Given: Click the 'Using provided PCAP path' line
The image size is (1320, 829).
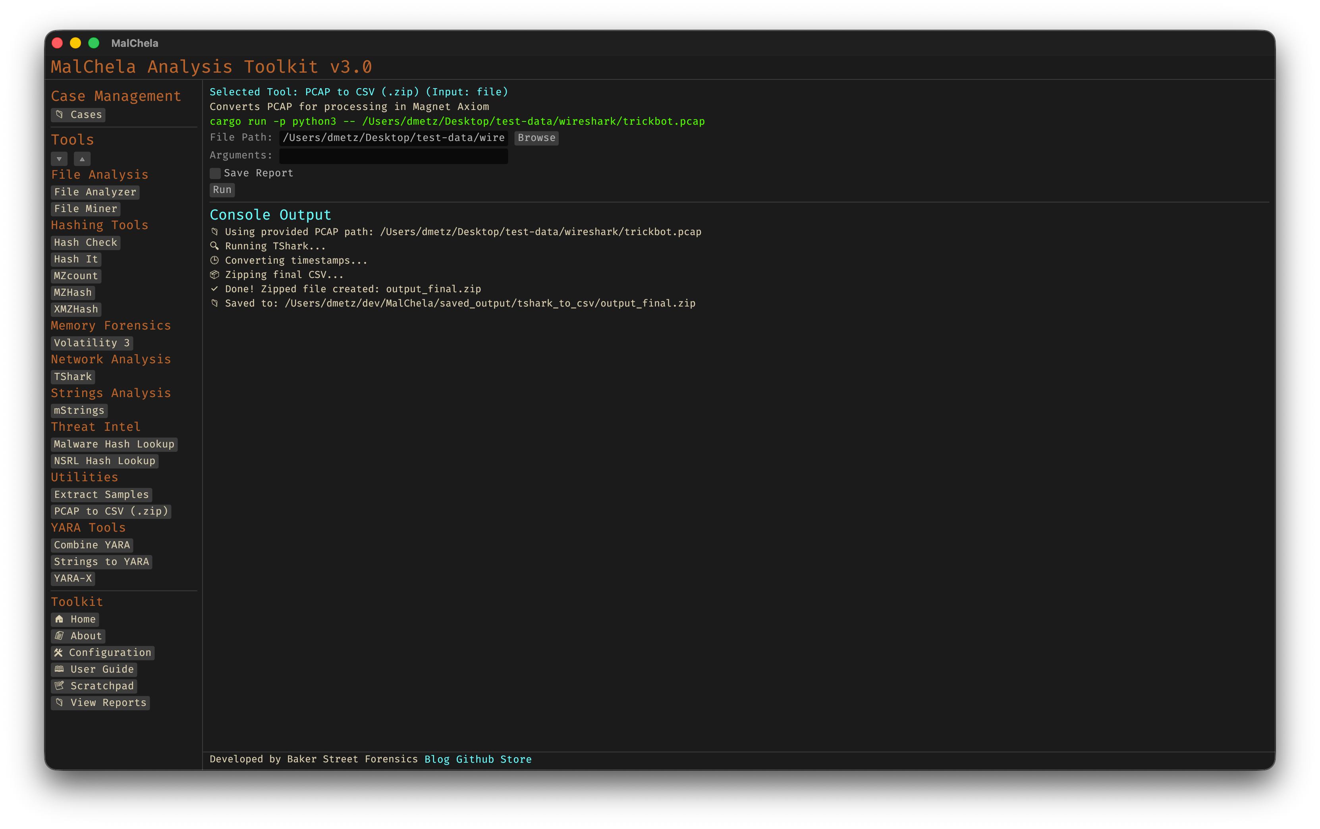Looking at the screenshot, I should pos(455,232).
